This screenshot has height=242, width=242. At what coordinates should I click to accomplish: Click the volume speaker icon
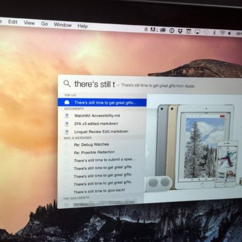229,33
